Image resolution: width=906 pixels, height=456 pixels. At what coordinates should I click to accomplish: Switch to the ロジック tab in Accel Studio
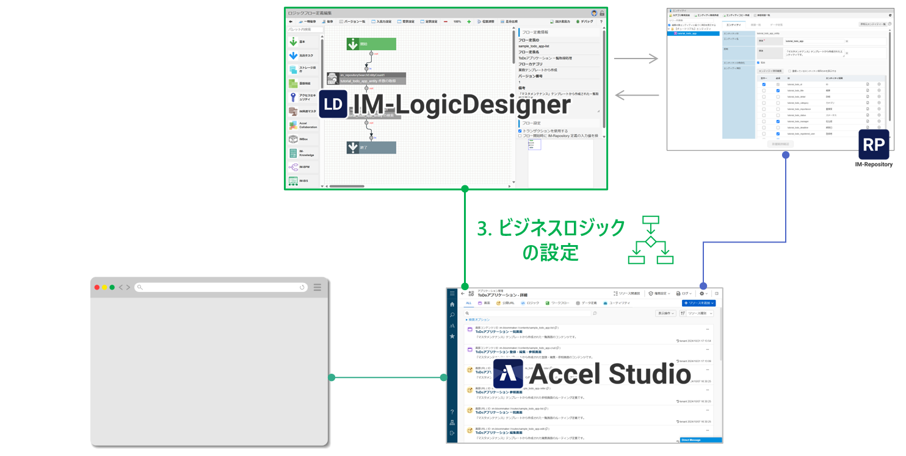click(530, 303)
